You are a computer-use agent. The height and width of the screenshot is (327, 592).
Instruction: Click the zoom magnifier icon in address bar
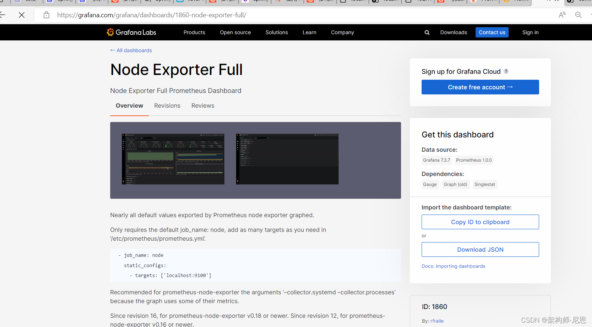pyautogui.click(x=578, y=15)
